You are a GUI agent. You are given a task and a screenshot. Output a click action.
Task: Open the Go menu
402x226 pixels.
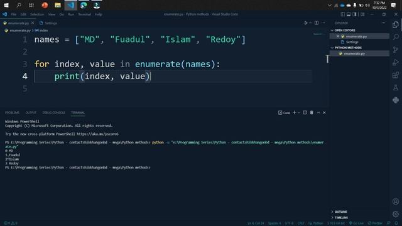62,14
